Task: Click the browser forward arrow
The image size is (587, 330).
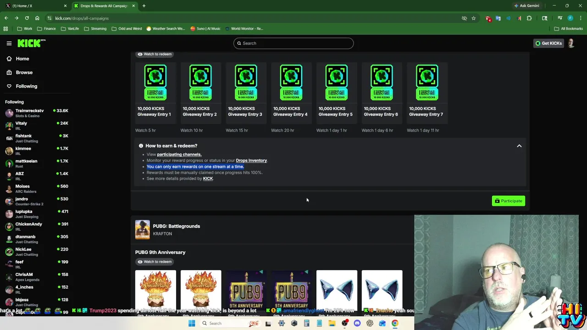Action: point(16,18)
